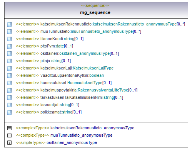The image size is (192, 149).
Task: Select the tarkastuksenTaiKatselmuksenNimi:string row
Action: coord(69,98)
